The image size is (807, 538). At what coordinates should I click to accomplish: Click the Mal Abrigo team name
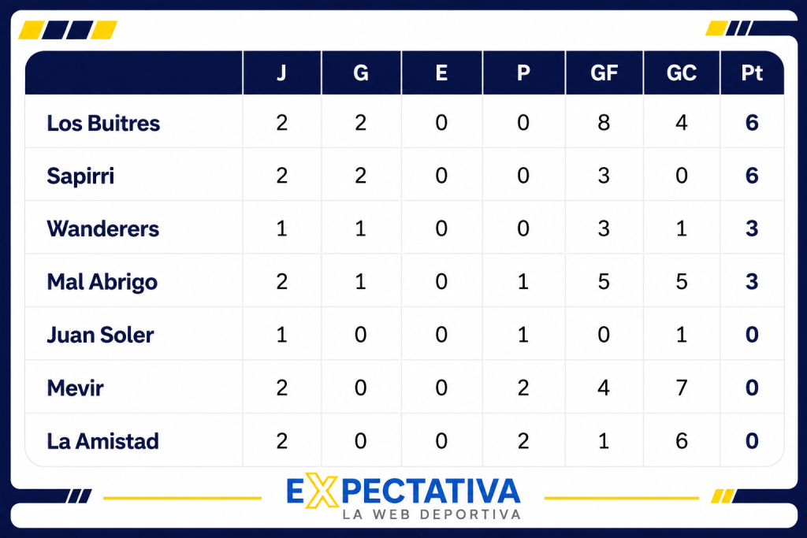click(102, 282)
